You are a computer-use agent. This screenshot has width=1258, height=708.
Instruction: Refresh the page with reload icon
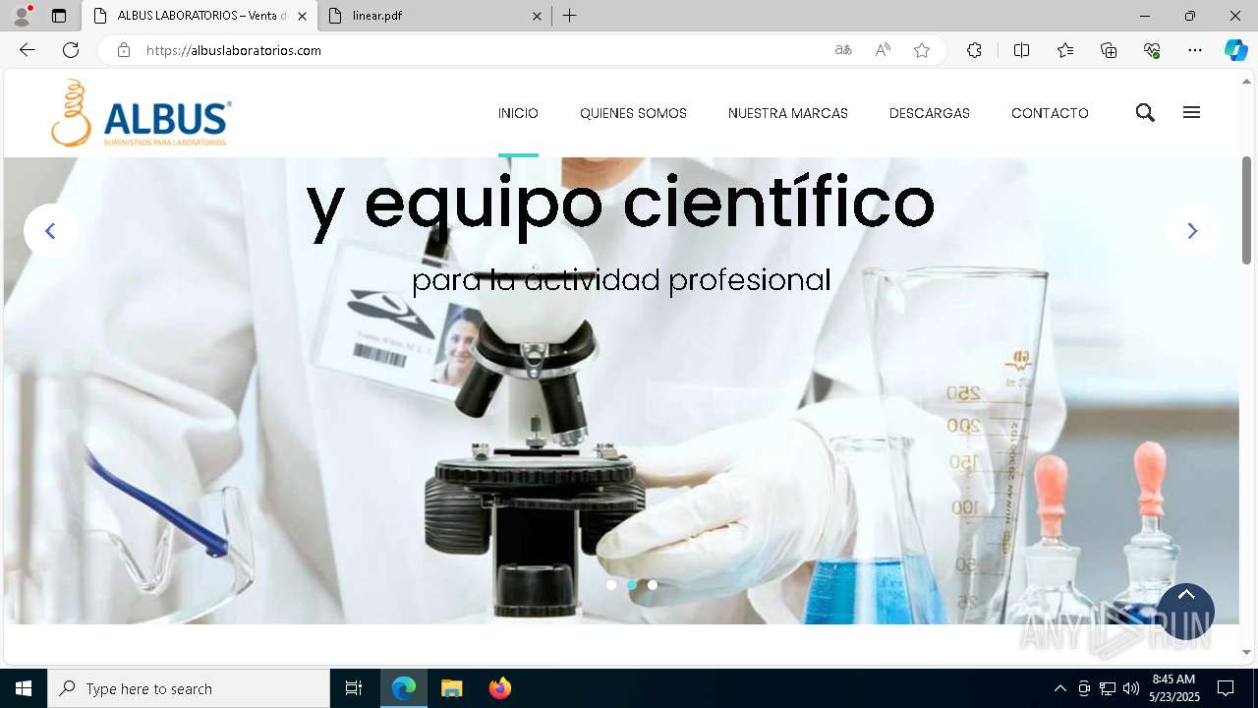coord(71,50)
